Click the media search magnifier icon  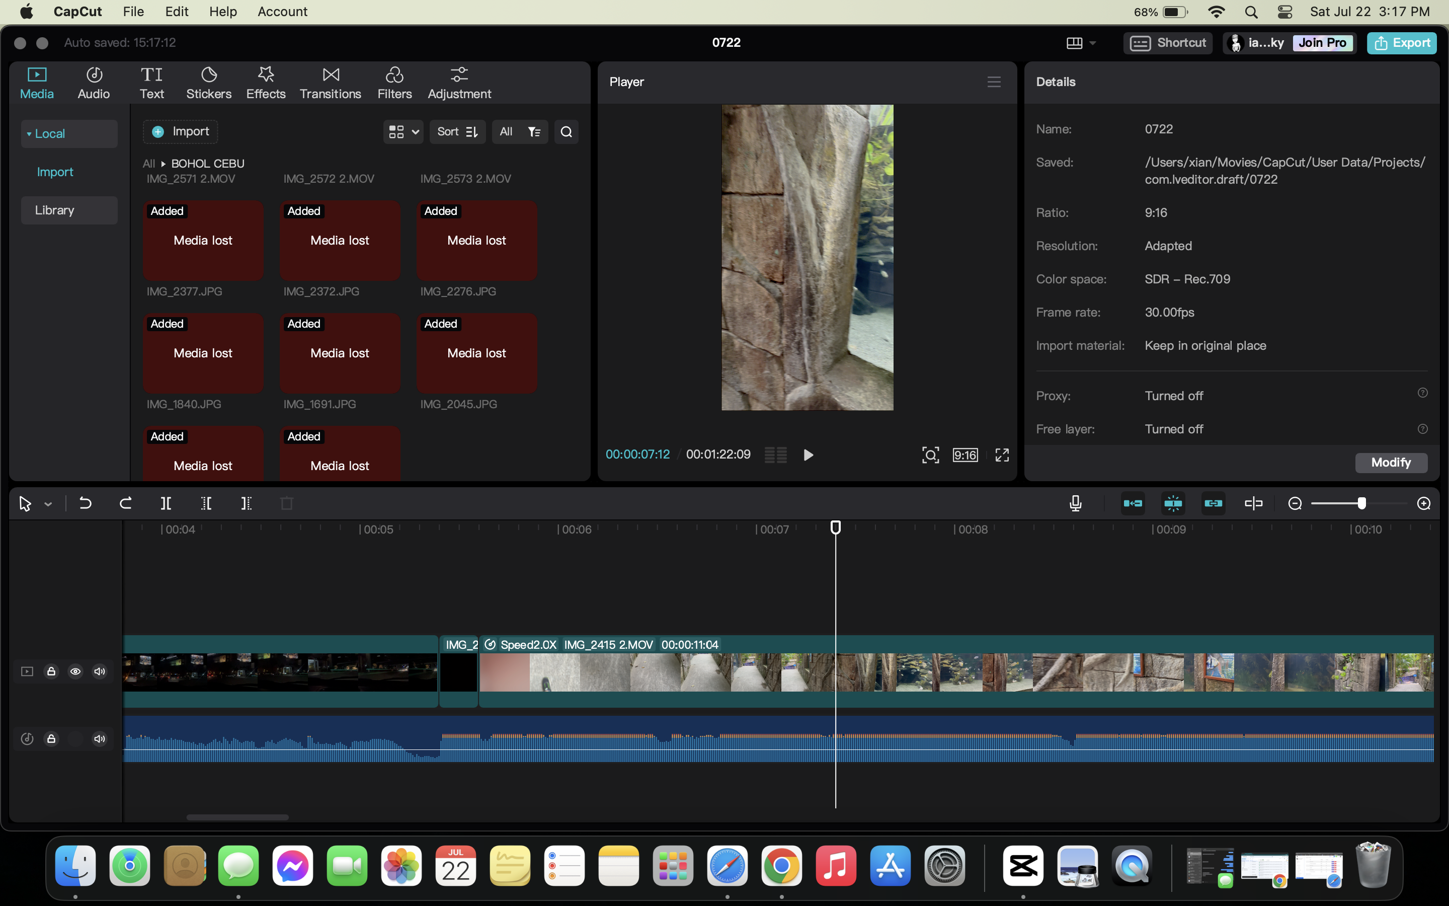click(566, 132)
